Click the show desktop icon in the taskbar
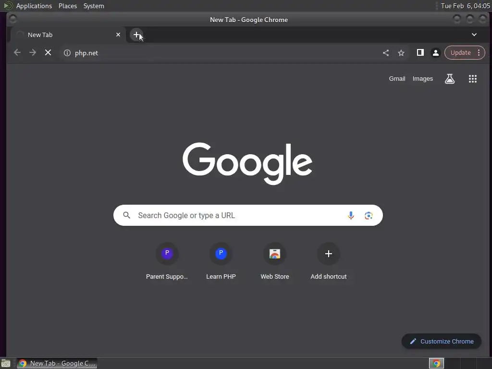Image resolution: width=492 pixels, height=369 pixels. (6, 363)
